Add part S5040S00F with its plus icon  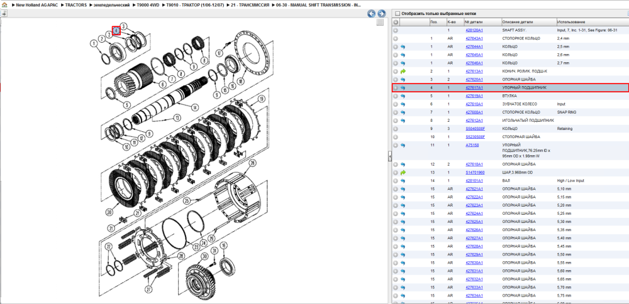[x=396, y=129]
